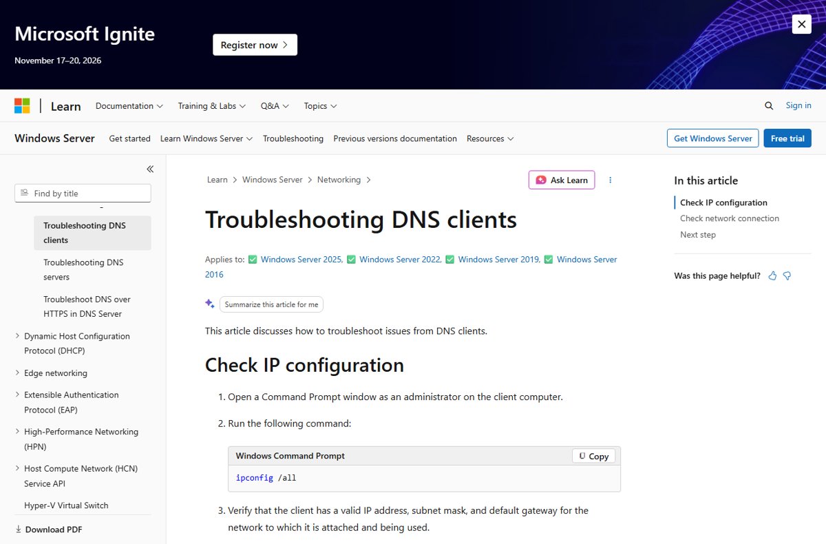Expand Host Compute Network Service API
826x544 pixels.
click(x=17, y=468)
